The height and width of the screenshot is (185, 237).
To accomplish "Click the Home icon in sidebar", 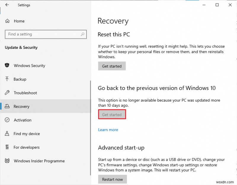I will 7,21.
